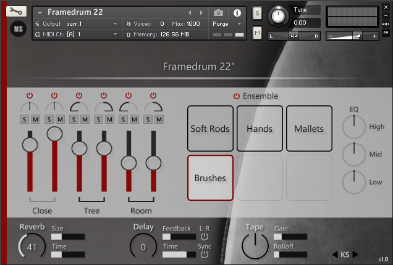Open the instrument info icon
The image size is (393, 265).
237,13
